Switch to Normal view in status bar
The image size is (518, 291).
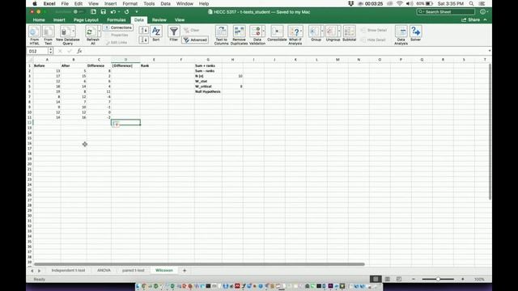coord(376,279)
